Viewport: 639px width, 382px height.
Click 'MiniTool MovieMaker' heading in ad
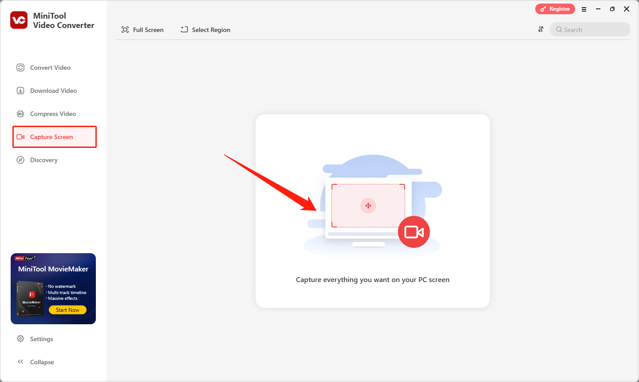[53, 269]
